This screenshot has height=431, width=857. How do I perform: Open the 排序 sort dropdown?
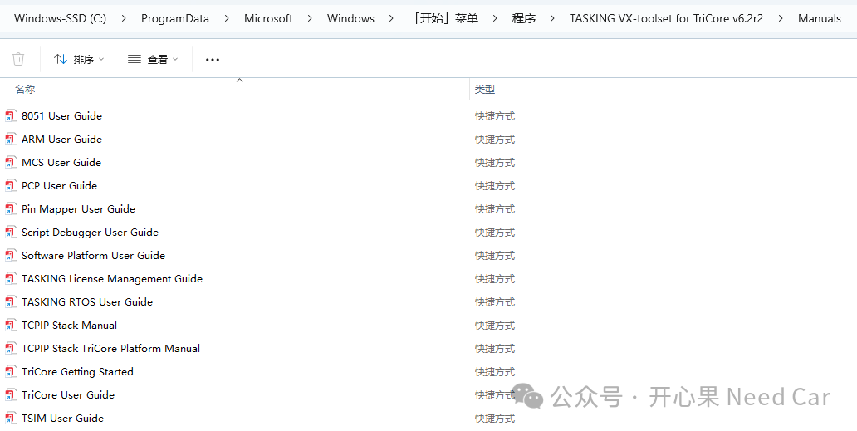pyautogui.click(x=79, y=59)
